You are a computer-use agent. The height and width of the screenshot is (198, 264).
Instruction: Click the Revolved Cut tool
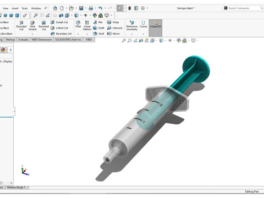[43, 25]
